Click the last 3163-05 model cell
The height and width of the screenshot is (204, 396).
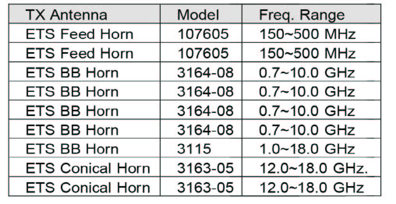pos(205,187)
